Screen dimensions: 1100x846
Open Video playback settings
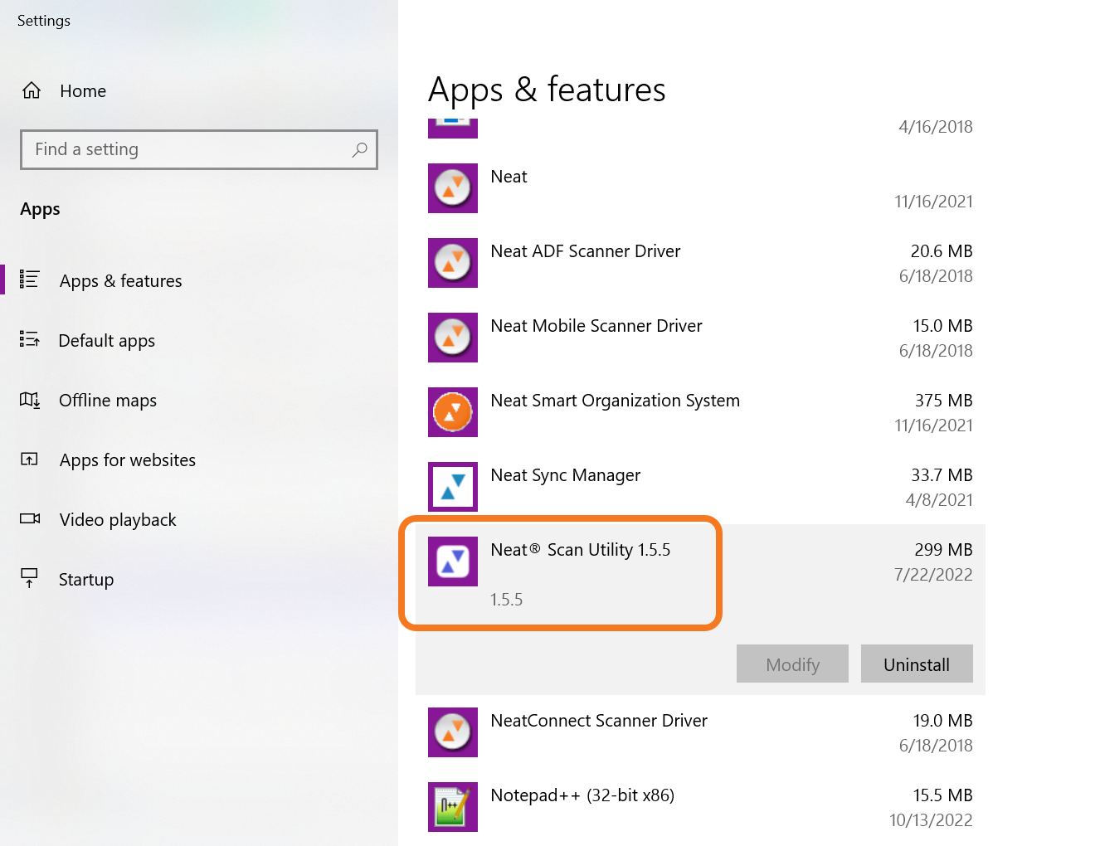click(x=117, y=520)
